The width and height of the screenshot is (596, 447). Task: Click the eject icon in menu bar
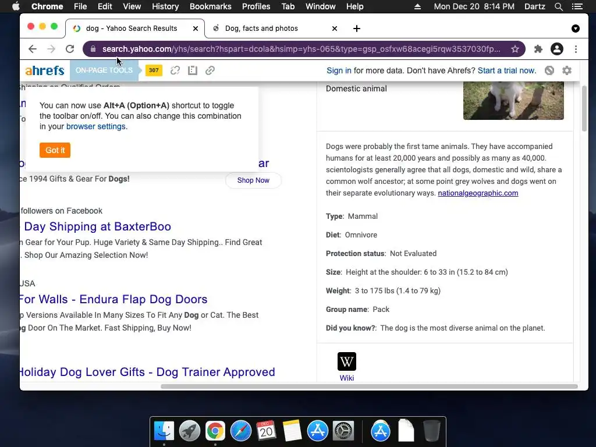[x=417, y=6]
